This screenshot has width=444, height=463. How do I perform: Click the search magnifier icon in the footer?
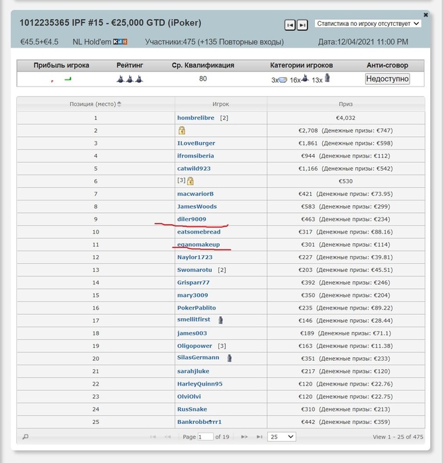pyautogui.click(x=26, y=437)
